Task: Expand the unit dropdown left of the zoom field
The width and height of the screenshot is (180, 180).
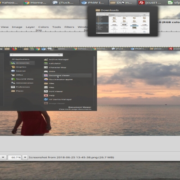Action: 3,157
